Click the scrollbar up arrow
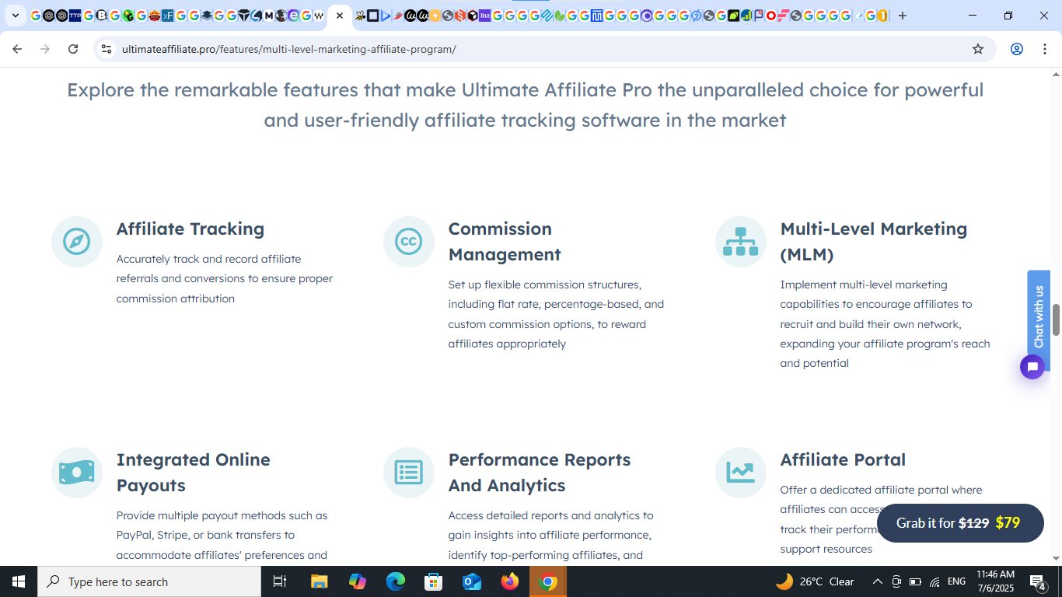The height and width of the screenshot is (597, 1062). (x=1056, y=74)
